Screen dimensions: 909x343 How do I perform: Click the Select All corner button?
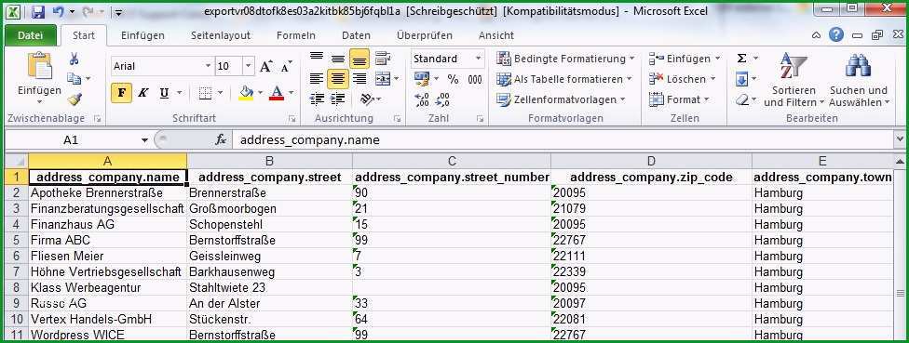pos(16,162)
